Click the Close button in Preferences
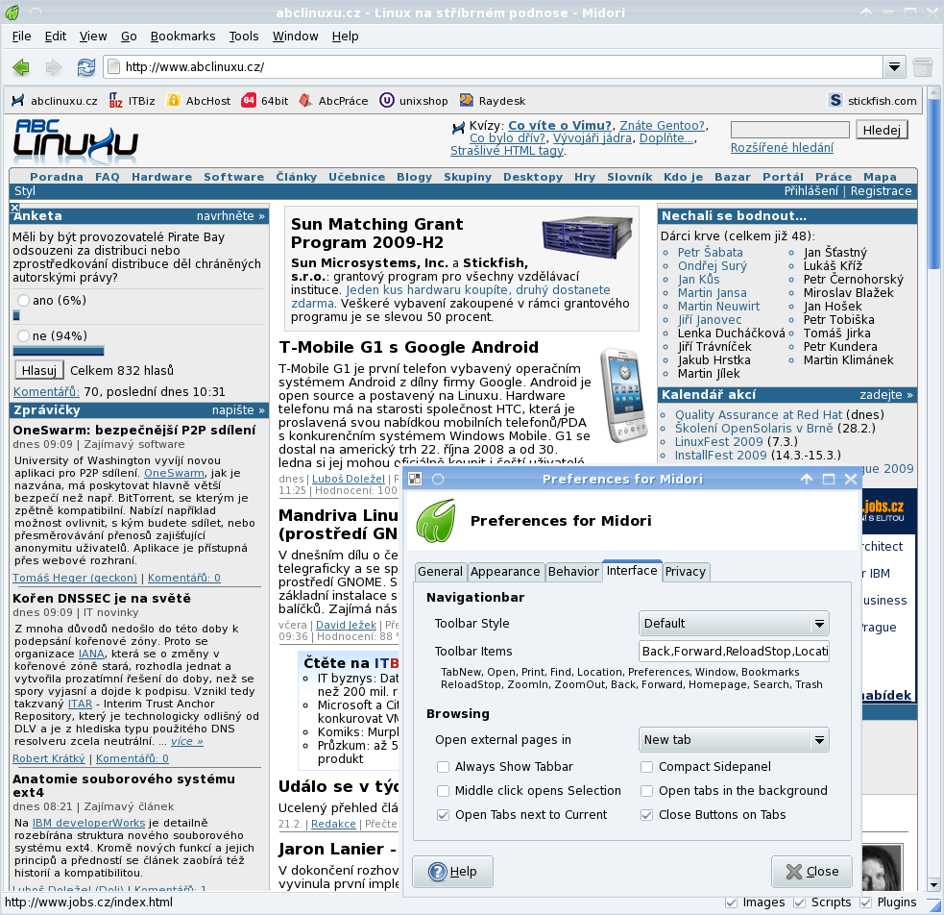944x915 pixels. click(811, 872)
